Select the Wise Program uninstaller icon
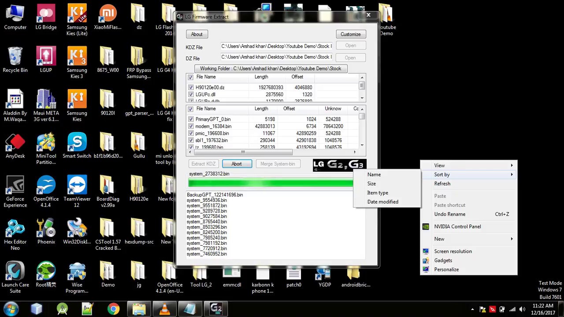The width and height of the screenshot is (564, 317). [x=77, y=278]
